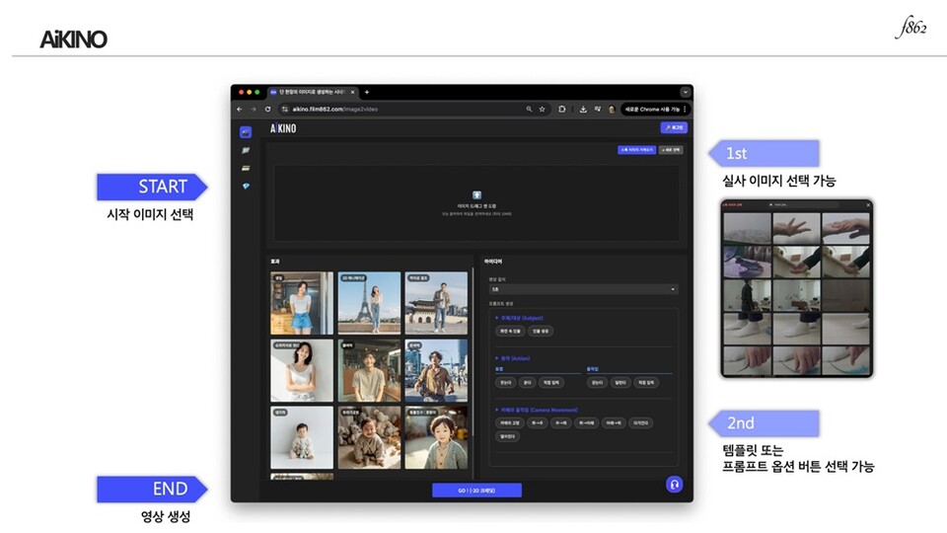
Task: Open a new browser tab with plus
Action: [367, 92]
